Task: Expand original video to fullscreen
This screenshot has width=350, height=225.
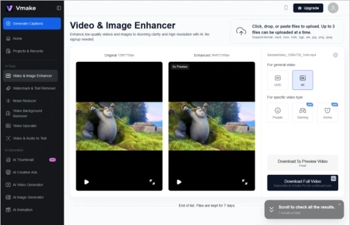Action: (x=152, y=182)
